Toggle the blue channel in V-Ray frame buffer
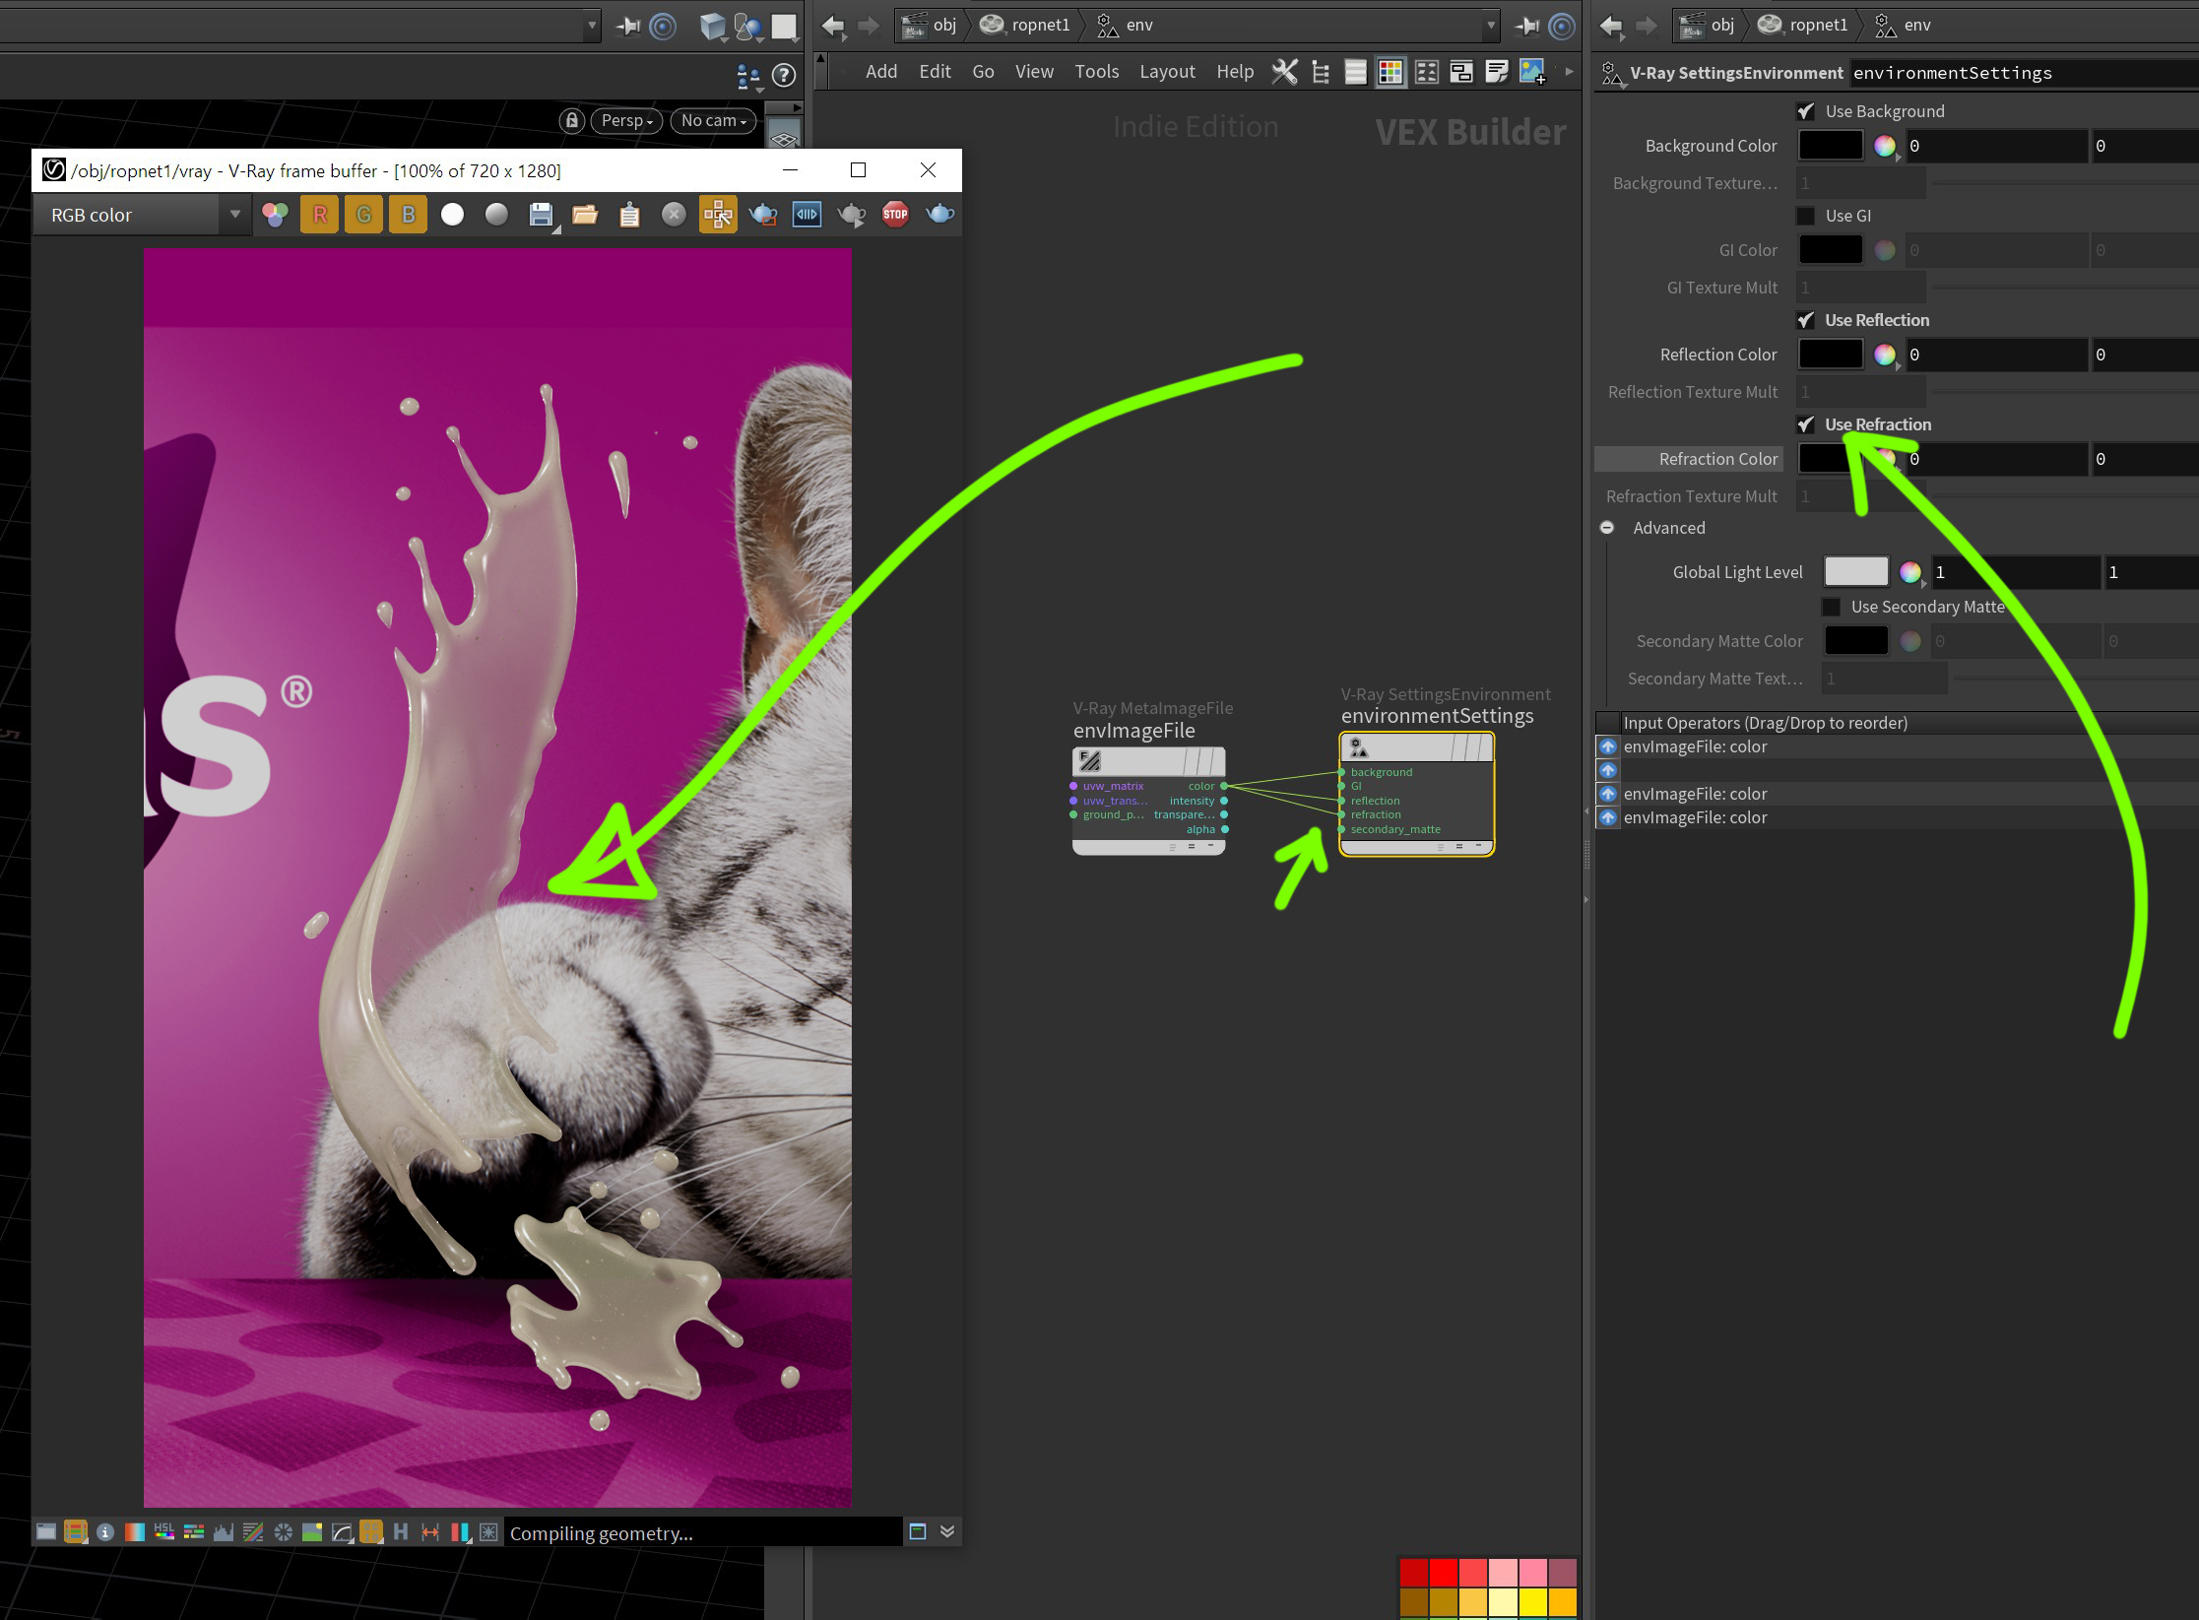 pyautogui.click(x=408, y=215)
